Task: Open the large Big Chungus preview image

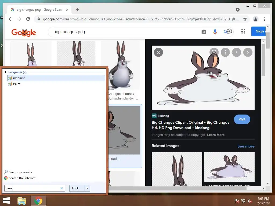Action: [x=203, y=78]
